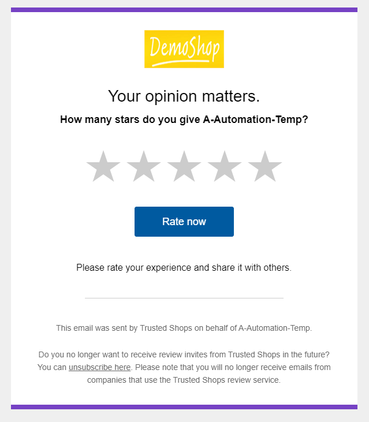Click the purple bar at email bottom
369x422 pixels.
(184, 407)
